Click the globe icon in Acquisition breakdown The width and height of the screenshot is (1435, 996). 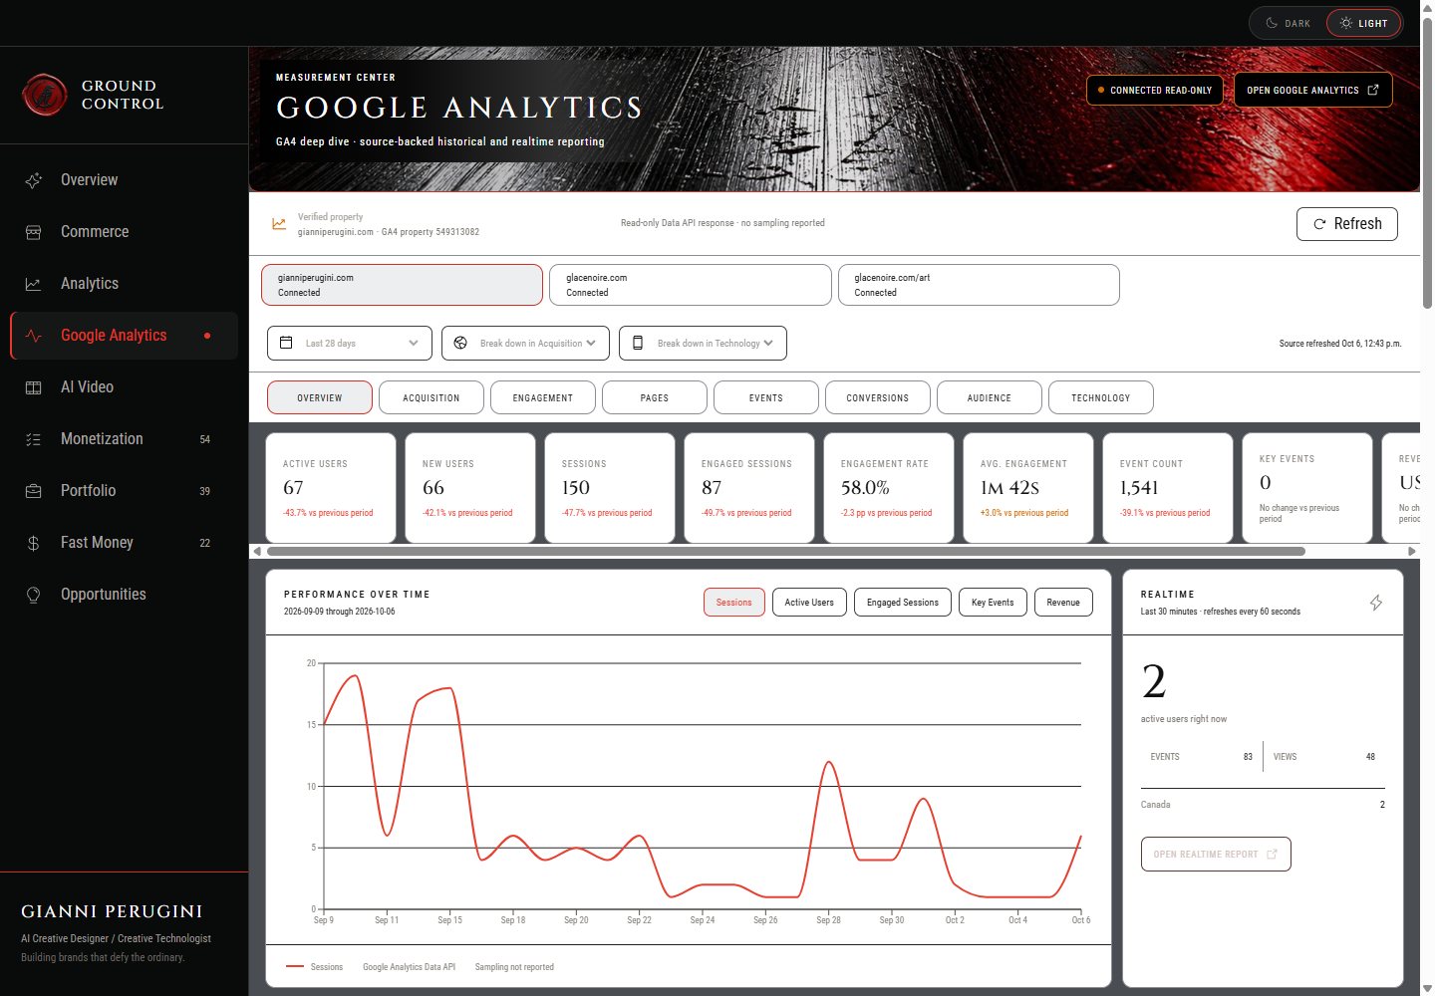click(x=460, y=343)
